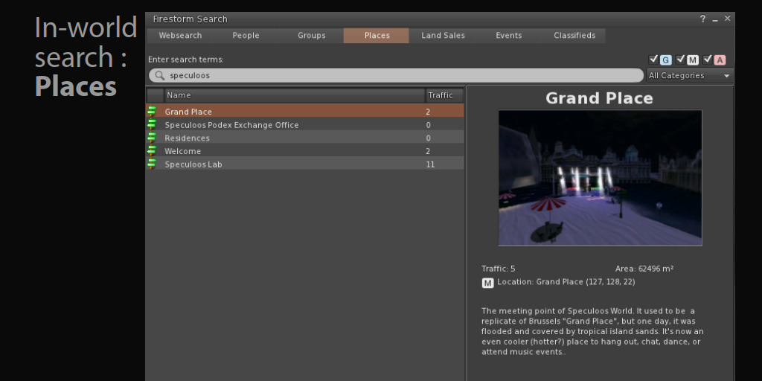The width and height of the screenshot is (762, 381).
Task: Switch to the Websearch tab
Action: [x=180, y=36]
